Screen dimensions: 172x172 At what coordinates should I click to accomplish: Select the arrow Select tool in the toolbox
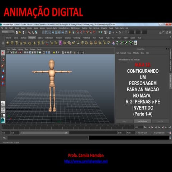point(3,53)
